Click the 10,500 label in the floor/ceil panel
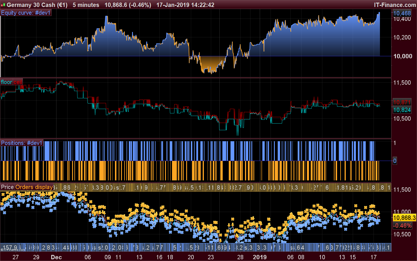Image resolution: width=417 pixels, height=261 pixels. 402,119
